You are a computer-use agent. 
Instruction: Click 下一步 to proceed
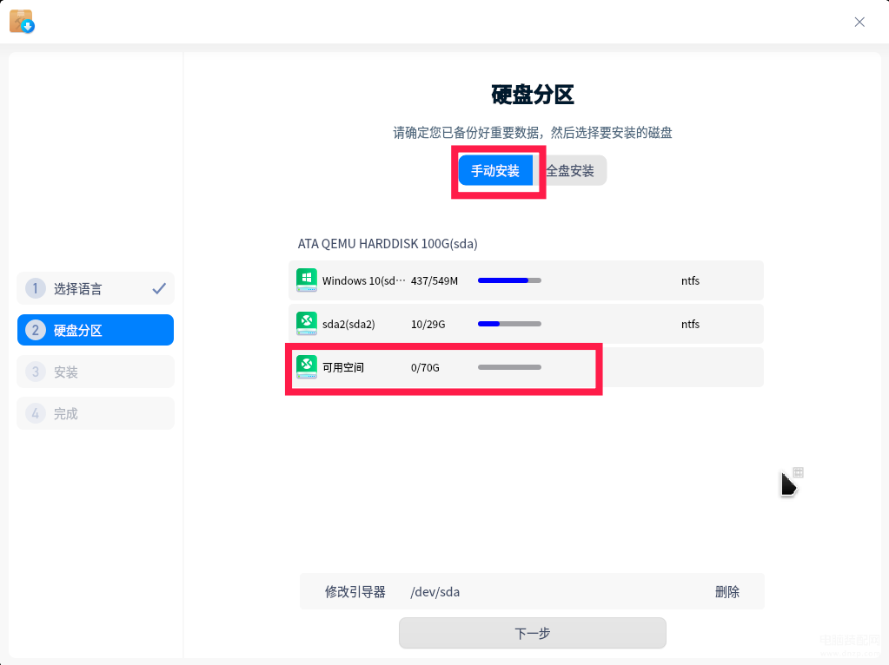point(533,633)
